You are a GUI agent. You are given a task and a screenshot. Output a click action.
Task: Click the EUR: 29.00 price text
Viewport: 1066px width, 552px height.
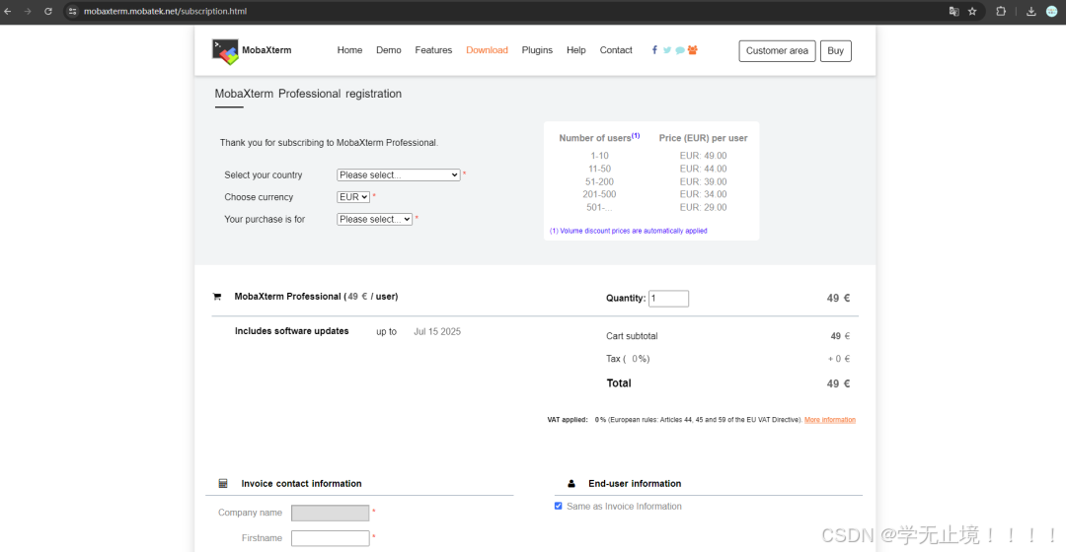703,207
